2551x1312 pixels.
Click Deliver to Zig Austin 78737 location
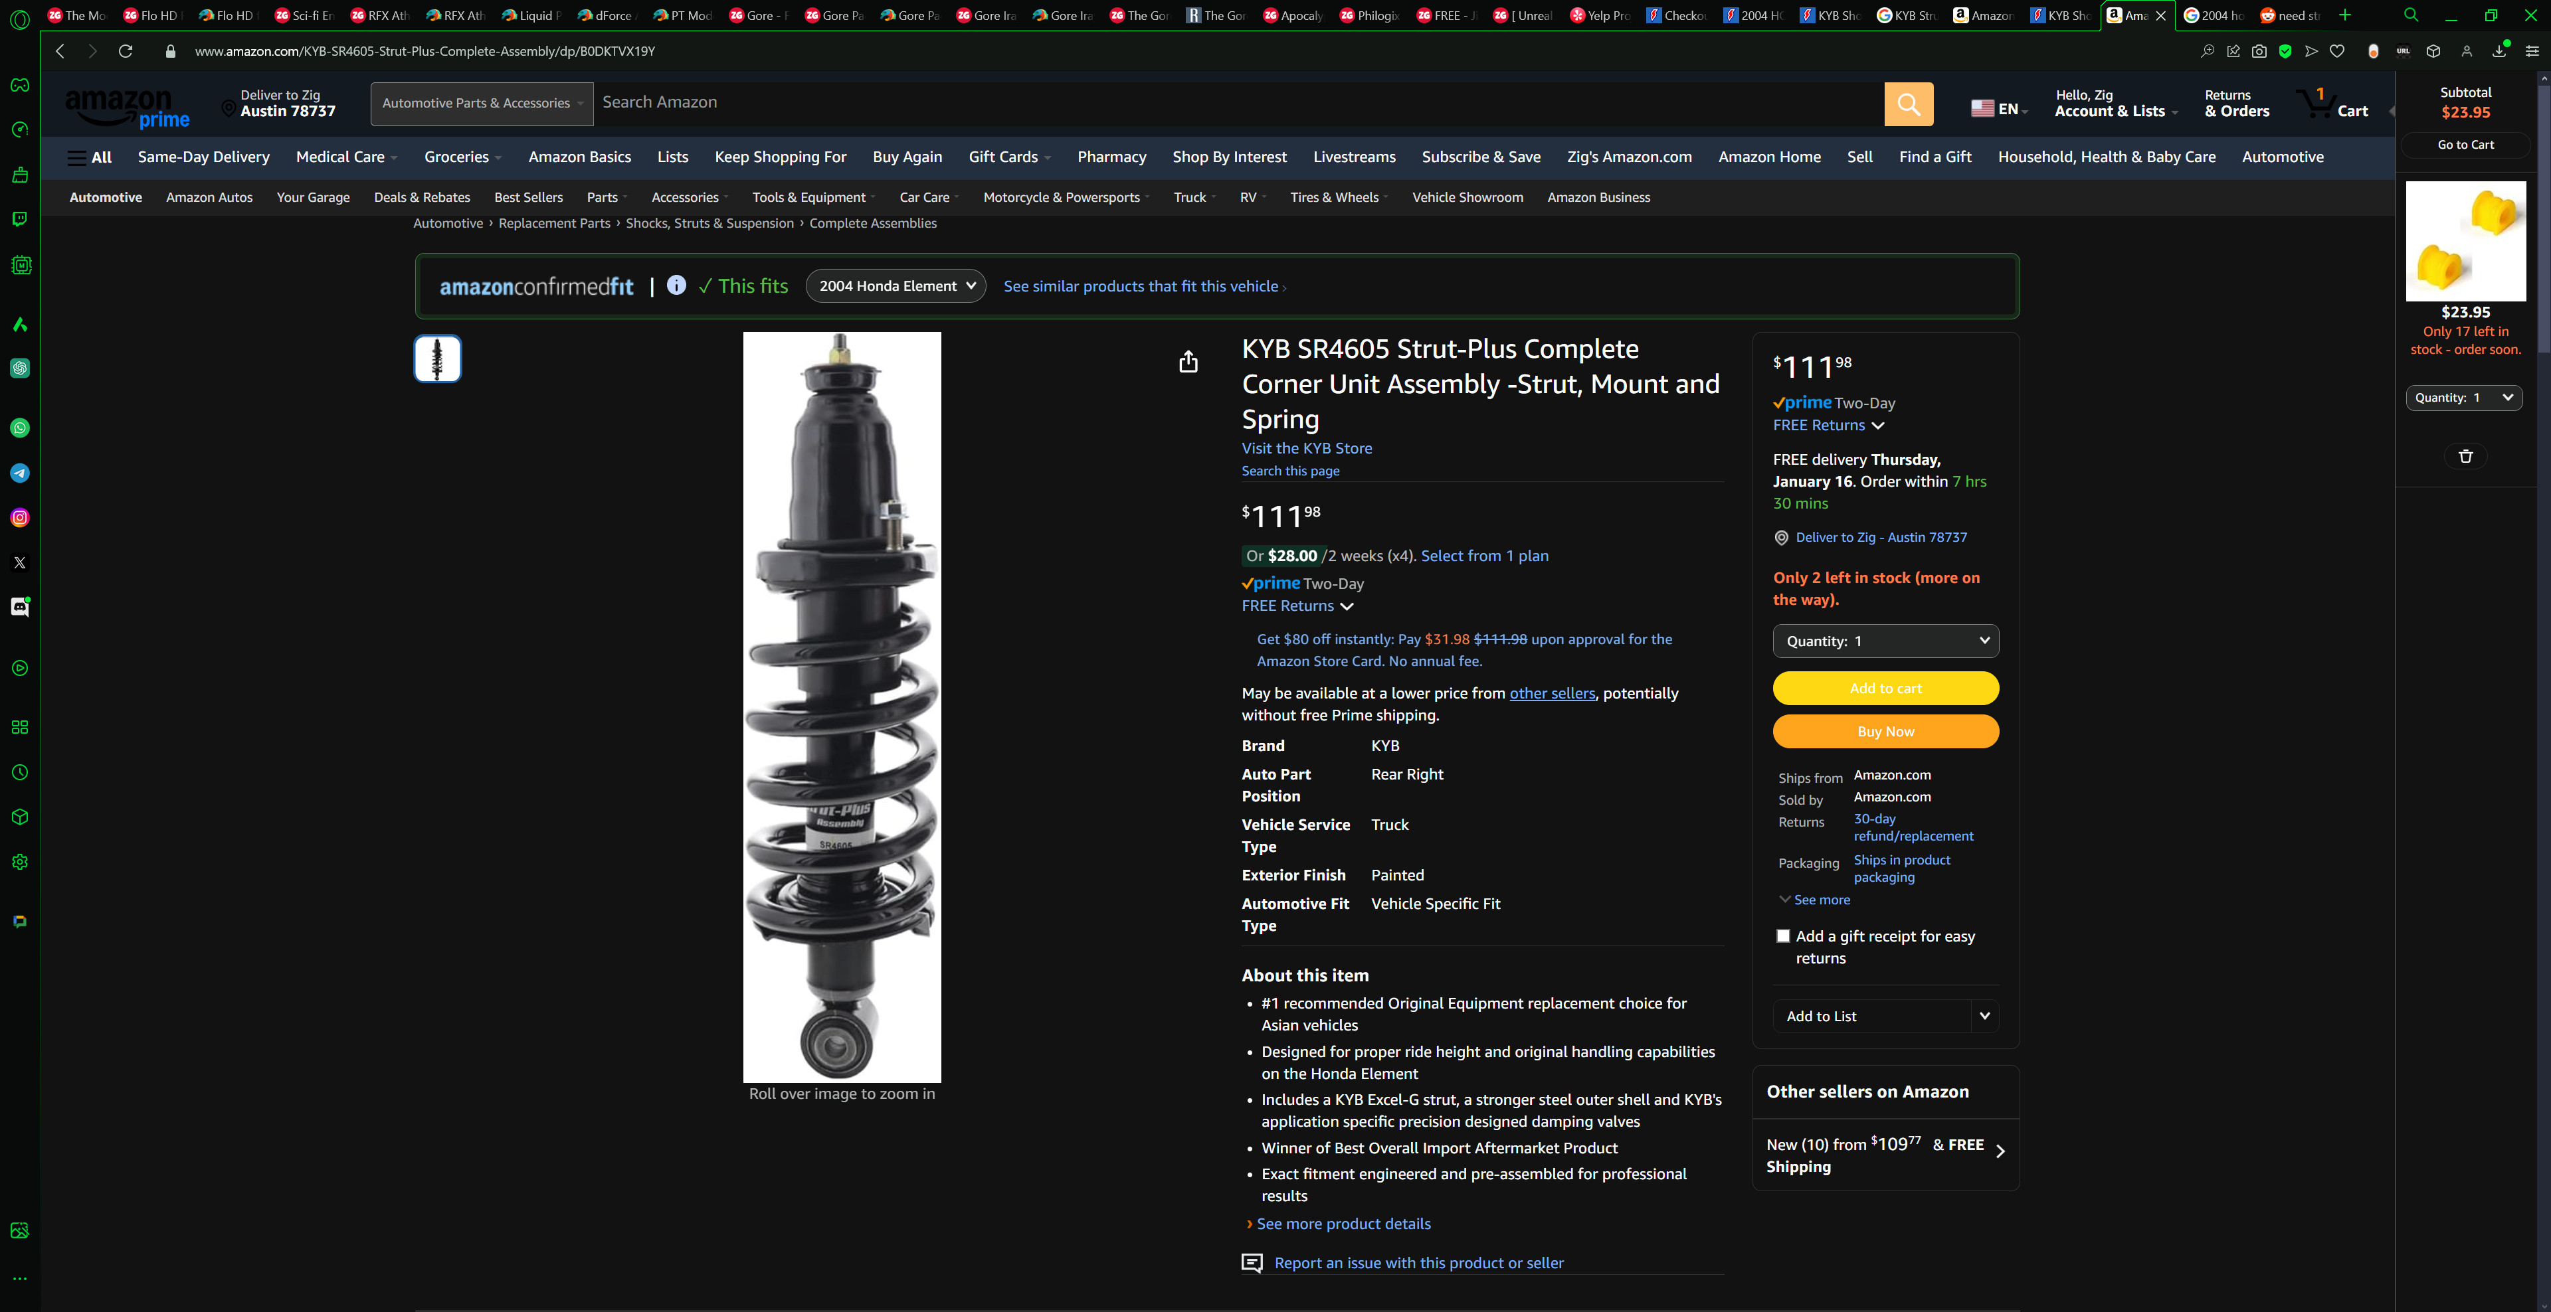[x=278, y=104]
